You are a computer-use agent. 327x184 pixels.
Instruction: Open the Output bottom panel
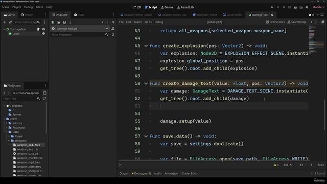click(x=124, y=174)
